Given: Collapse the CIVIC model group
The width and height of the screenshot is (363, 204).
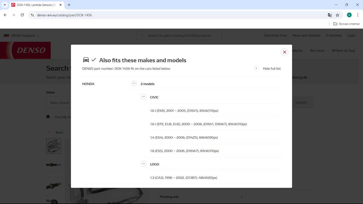Looking at the screenshot, I should pyautogui.click(x=143, y=97).
